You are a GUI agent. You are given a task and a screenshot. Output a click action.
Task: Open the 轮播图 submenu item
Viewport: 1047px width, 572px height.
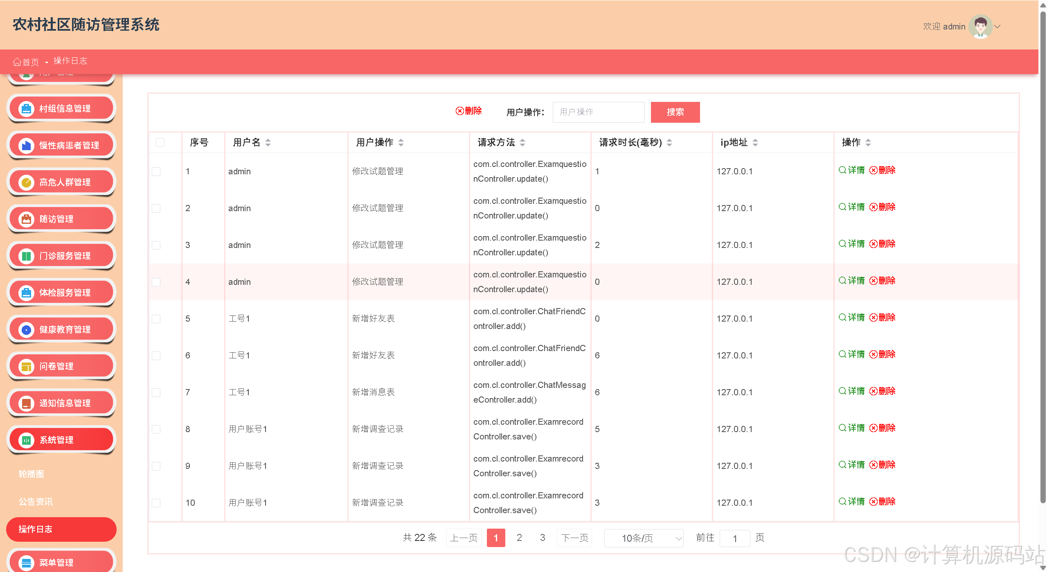[x=31, y=474]
